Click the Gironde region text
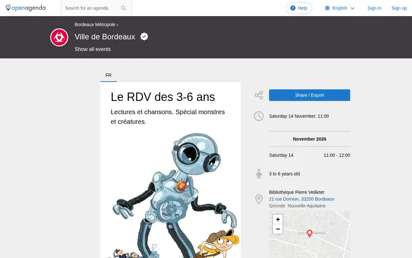This screenshot has height=258, width=412. (x=277, y=206)
